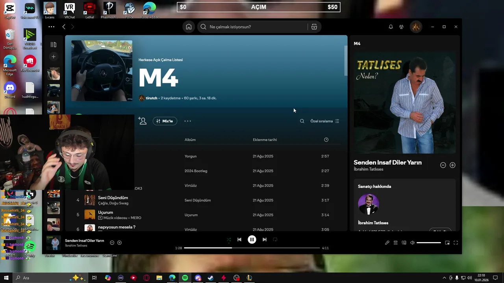Open connect to a device icon
This screenshot has height=283, width=504.
[x=404, y=243]
